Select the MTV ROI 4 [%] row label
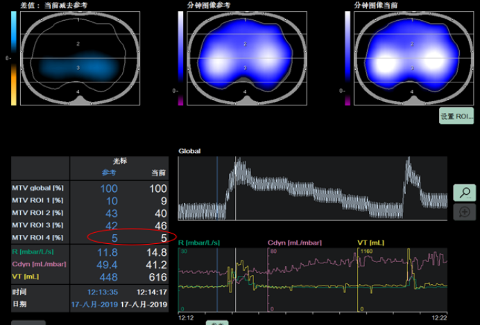The height and width of the screenshot is (325, 480). click(x=37, y=237)
